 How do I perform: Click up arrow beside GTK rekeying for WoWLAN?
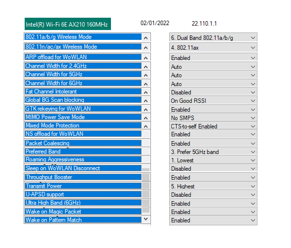(x=146, y=109)
